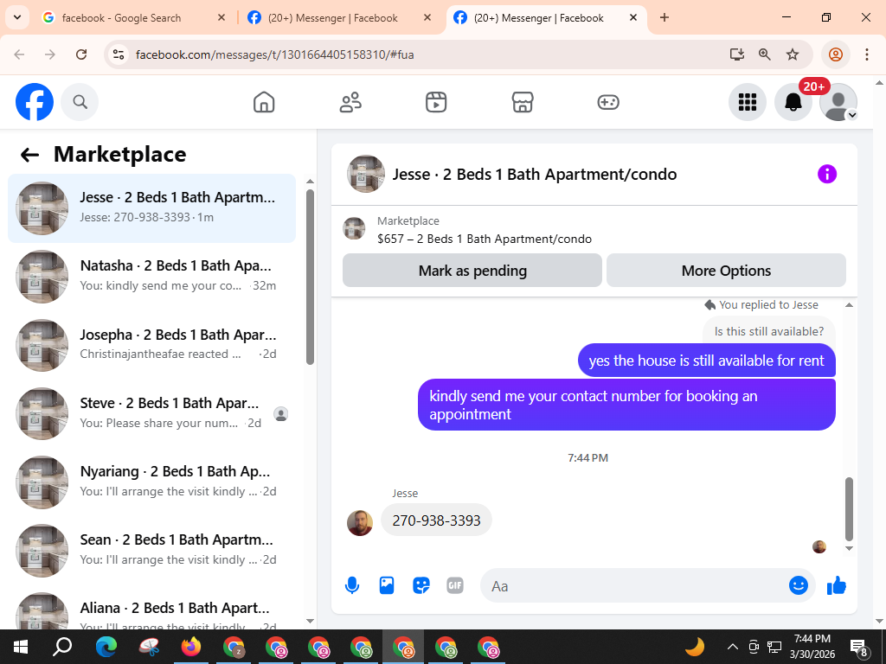Click the message text field Aa
The width and height of the screenshot is (886, 664).
pyautogui.click(x=632, y=586)
